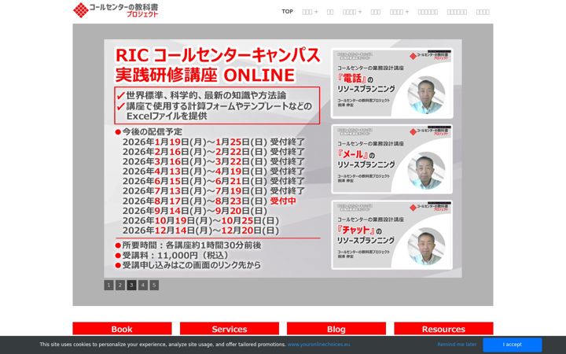This screenshot has width=566, height=354.
Task: Open the red Resources section button
Action: (443, 329)
